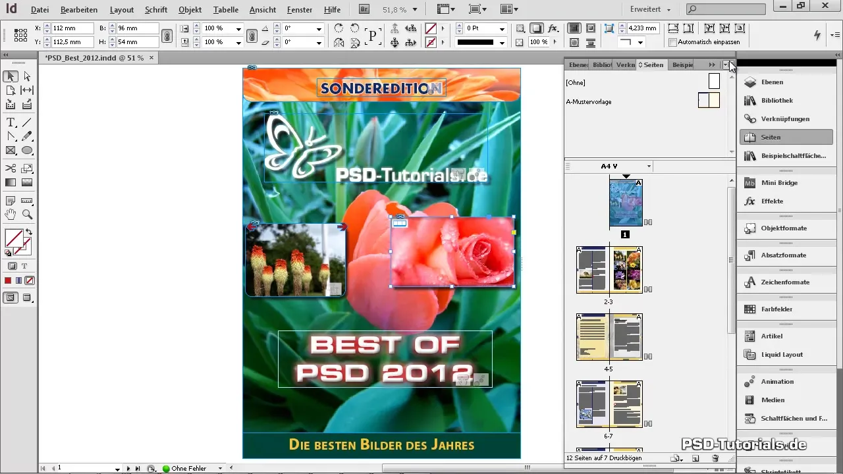Open the Layout menu

click(x=122, y=10)
